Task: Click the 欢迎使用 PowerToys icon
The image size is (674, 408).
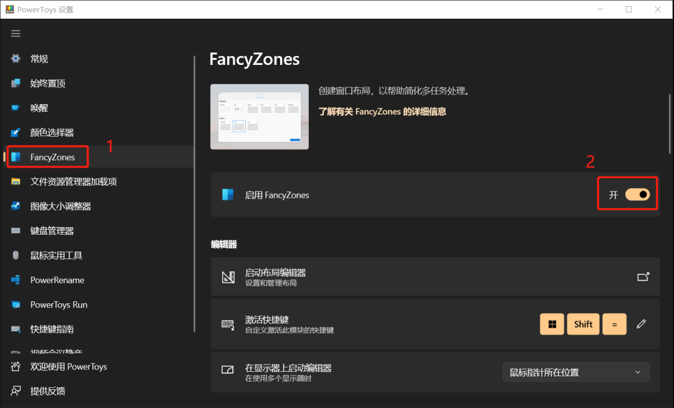Action: coord(16,366)
